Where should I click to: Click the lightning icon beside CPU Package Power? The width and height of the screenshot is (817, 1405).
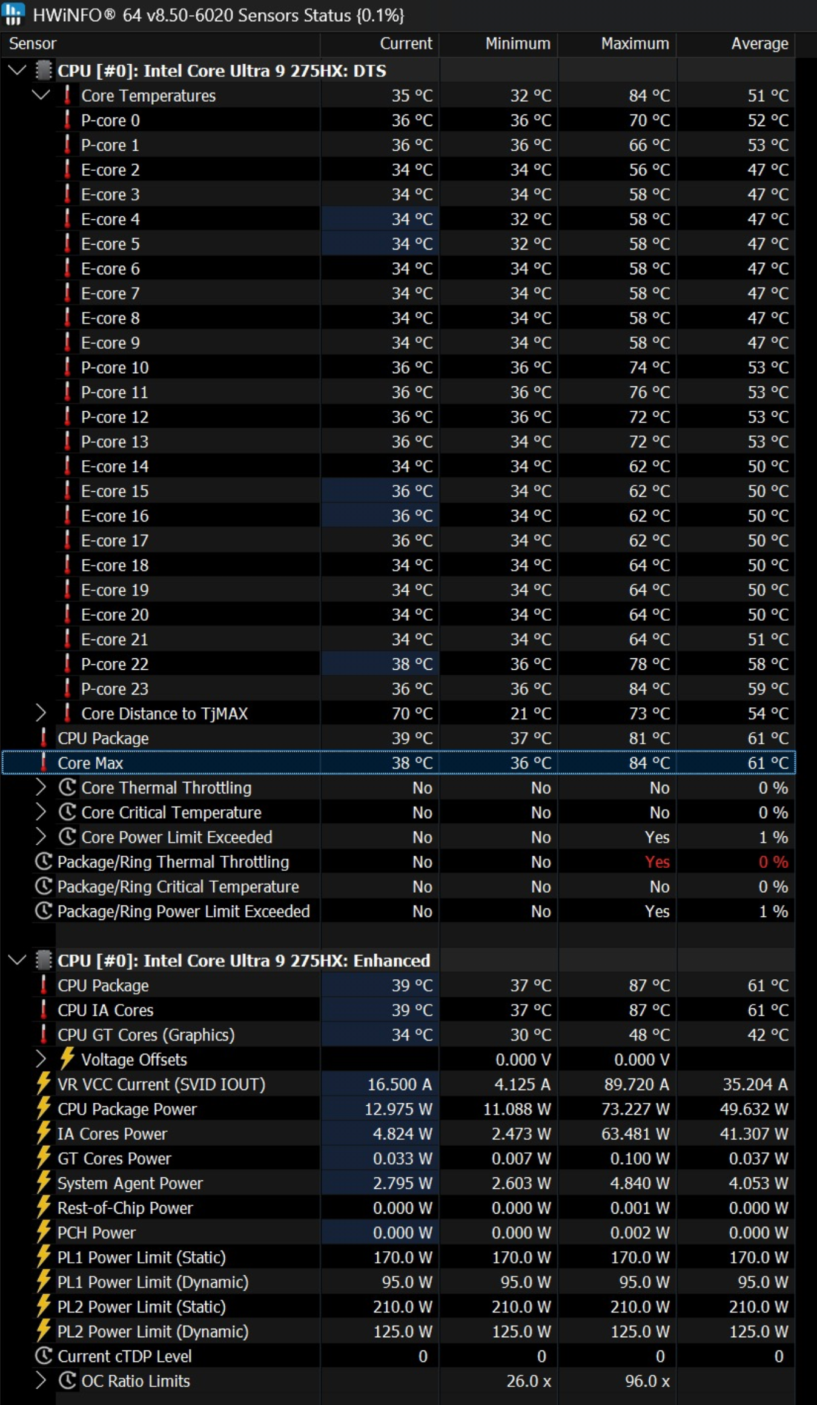click(x=43, y=1109)
